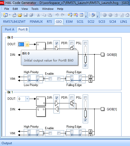130x146 pixels.
Task: Toggle the Bit 0 DIR checkbox
Action: point(57,43)
